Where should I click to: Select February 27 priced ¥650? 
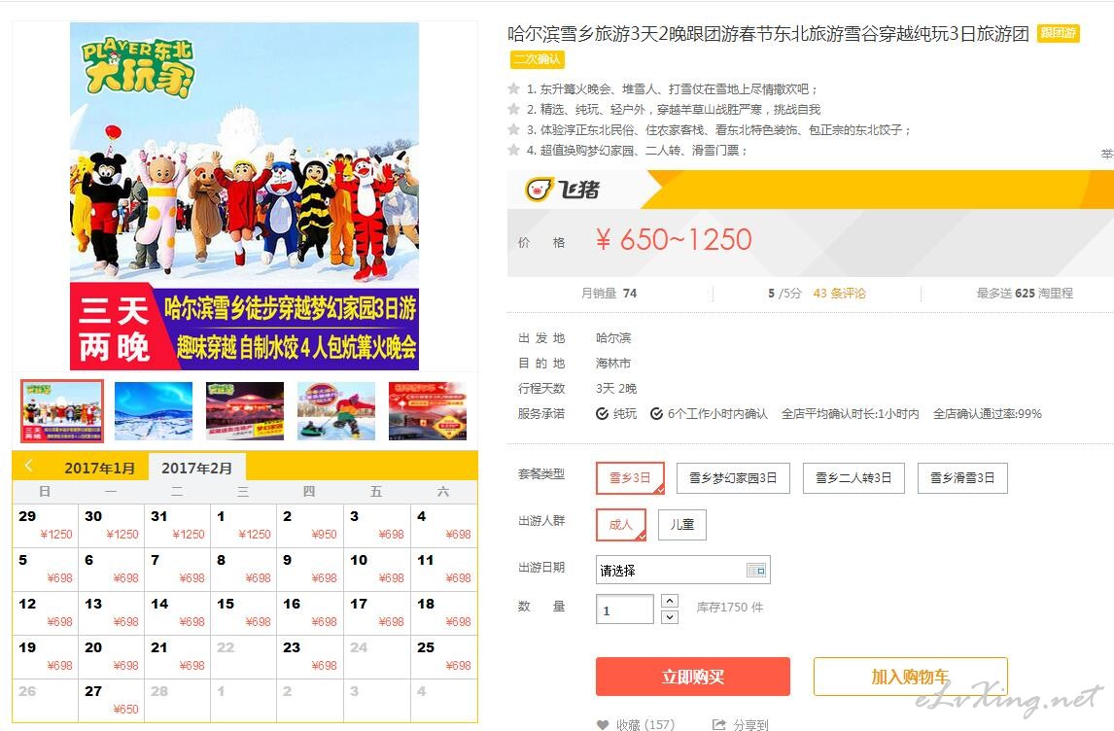(x=111, y=701)
